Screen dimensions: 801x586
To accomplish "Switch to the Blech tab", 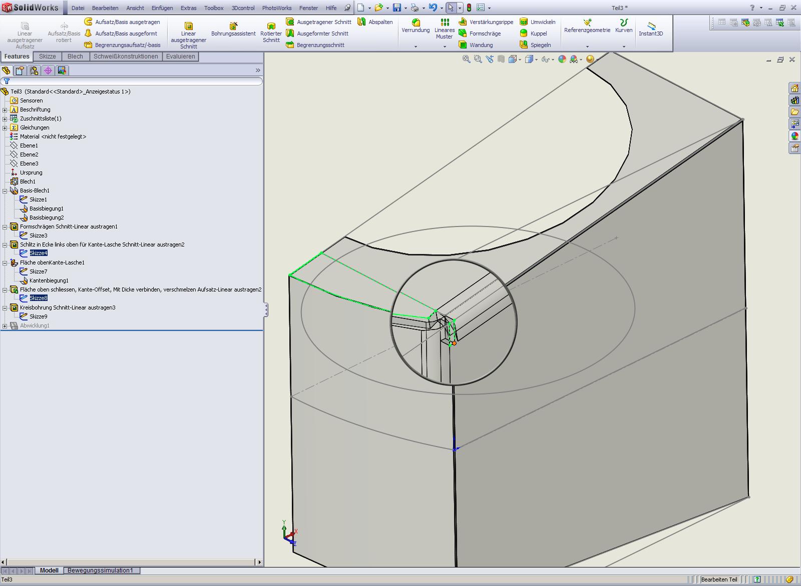I will pos(75,56).
